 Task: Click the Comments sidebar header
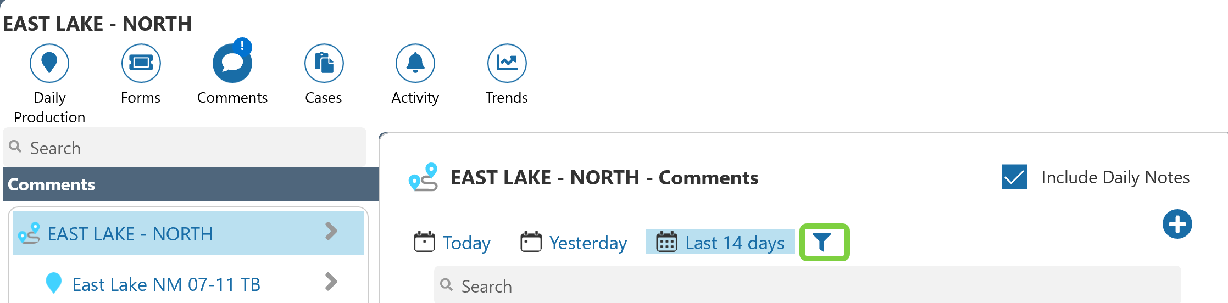(190, 184)
